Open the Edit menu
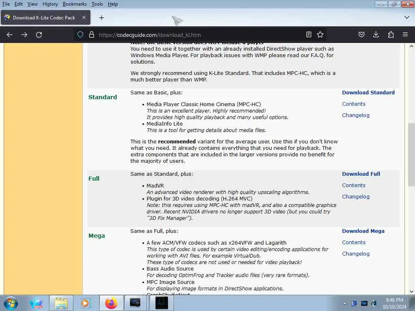This screenshot has height=311, width=415. pyautogui.click(x=19, y=4)
